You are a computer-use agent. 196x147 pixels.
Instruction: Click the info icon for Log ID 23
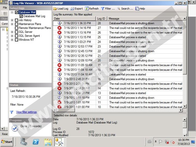(x=60, y=46)
